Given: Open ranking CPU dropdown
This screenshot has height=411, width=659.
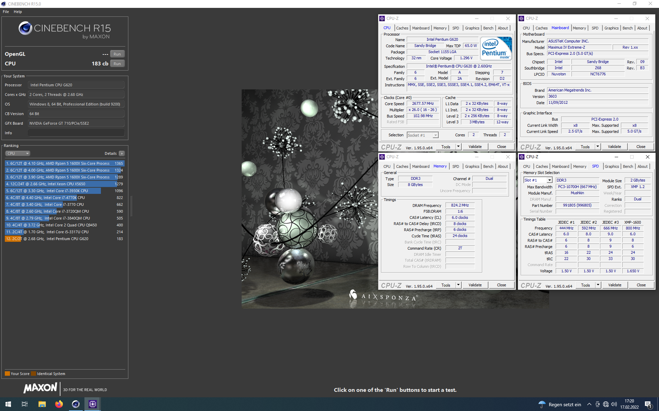Looking at the screenshot, I should click(x=18, y=153).
